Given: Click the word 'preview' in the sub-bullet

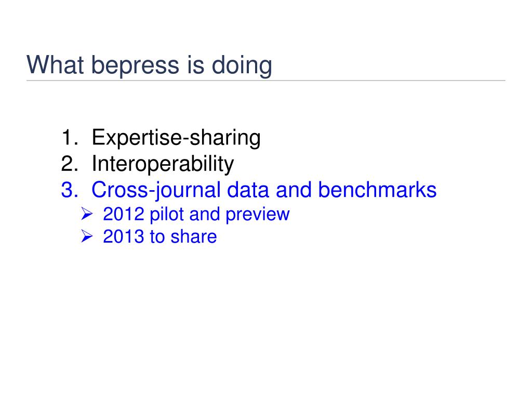Looking at the screenshot, I should coord(258,215).
